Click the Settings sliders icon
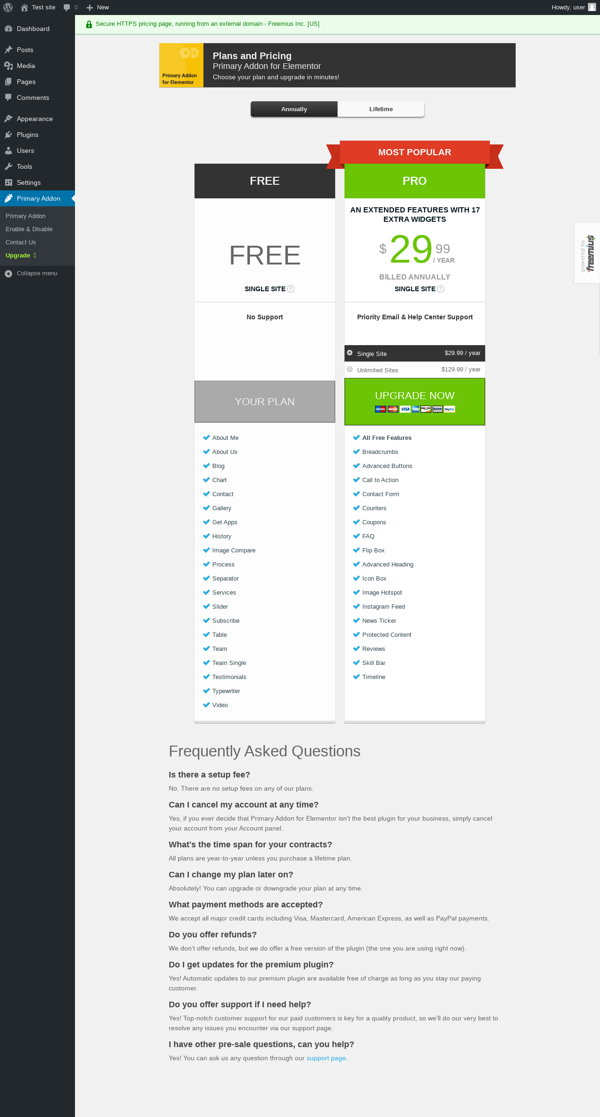The height and width of the screenshot is (1117, 600). coord(8,182)
